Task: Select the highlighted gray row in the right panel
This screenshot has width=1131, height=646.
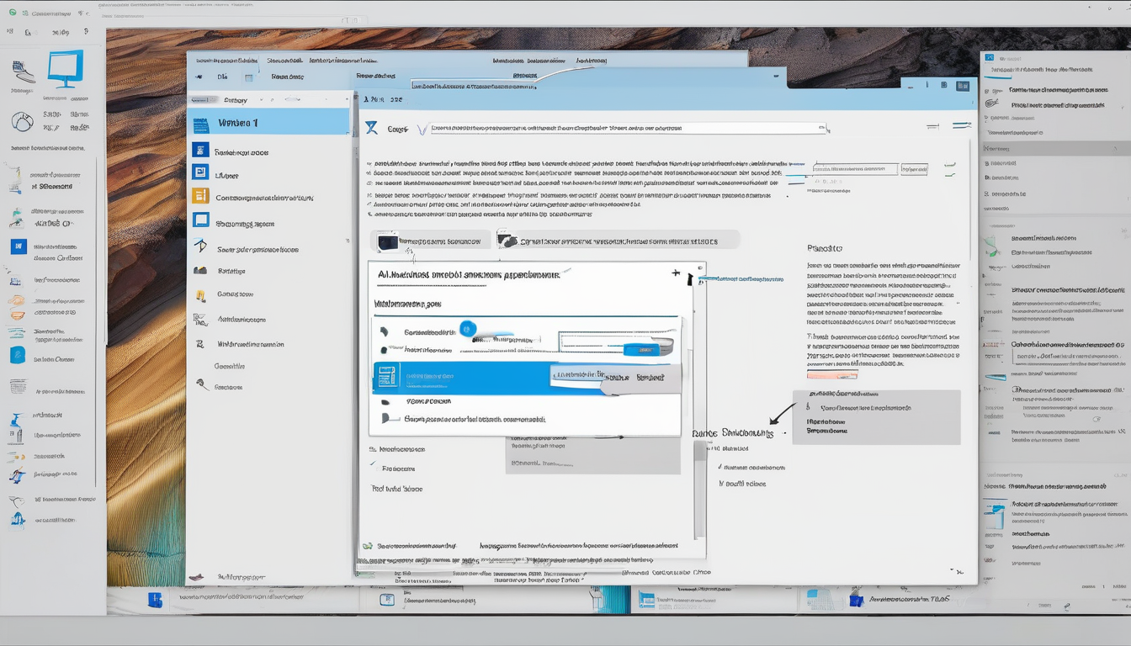Action: (x=1056, y=148)
